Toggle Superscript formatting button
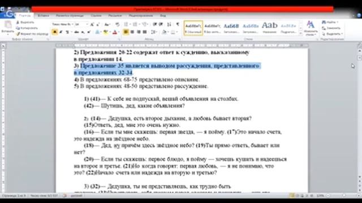The height and width of the screenshot is (203, 362). pos(89,32)
